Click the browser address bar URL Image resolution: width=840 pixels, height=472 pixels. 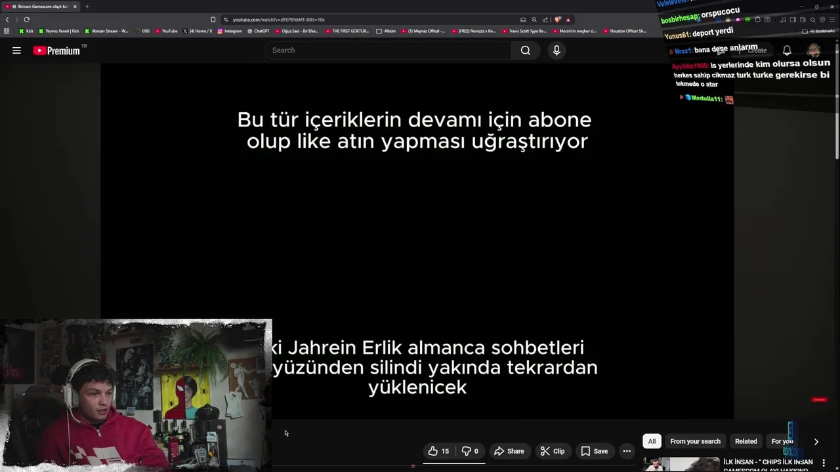point(278,20)
